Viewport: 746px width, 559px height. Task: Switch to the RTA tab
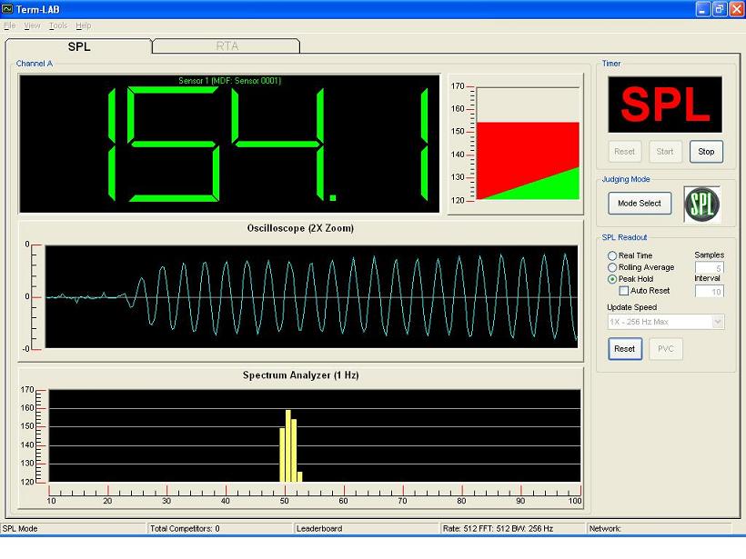[227, 45]
